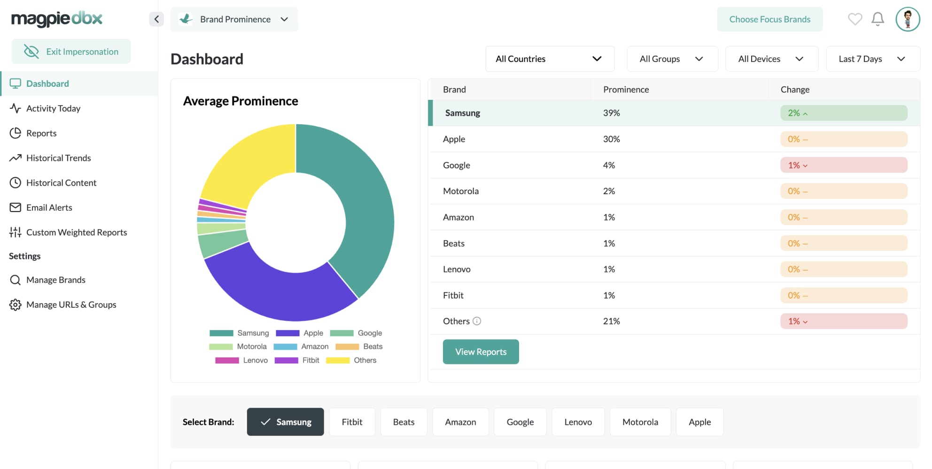932x469 pixels.
Task: Click Exit Impersonation button
Action: click(x=71, y=52)
